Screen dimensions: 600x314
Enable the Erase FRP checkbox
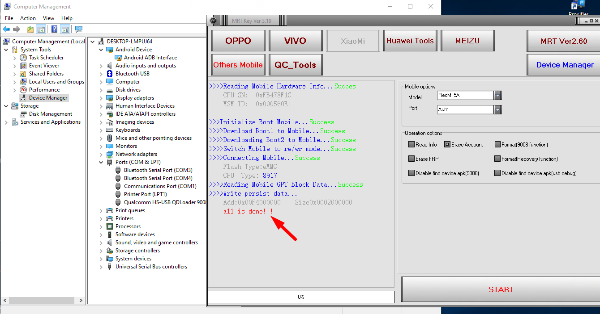point(411,159)
